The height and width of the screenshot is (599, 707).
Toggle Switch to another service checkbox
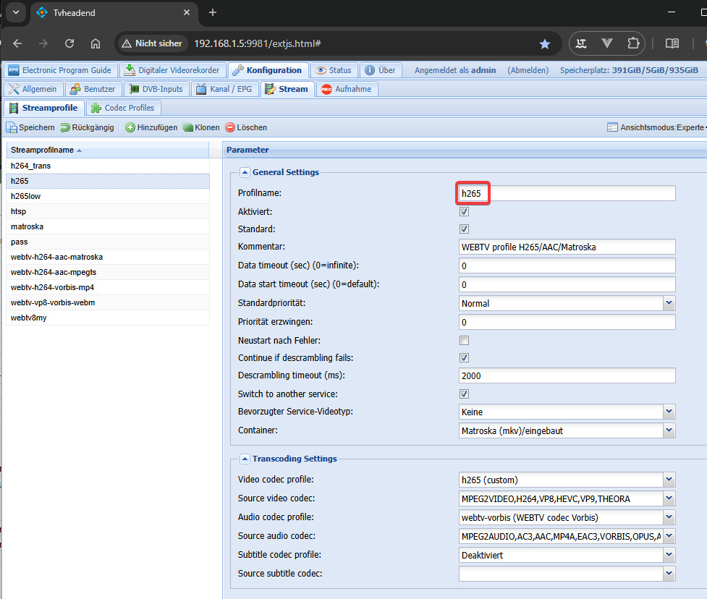click(x=465, y=394)
